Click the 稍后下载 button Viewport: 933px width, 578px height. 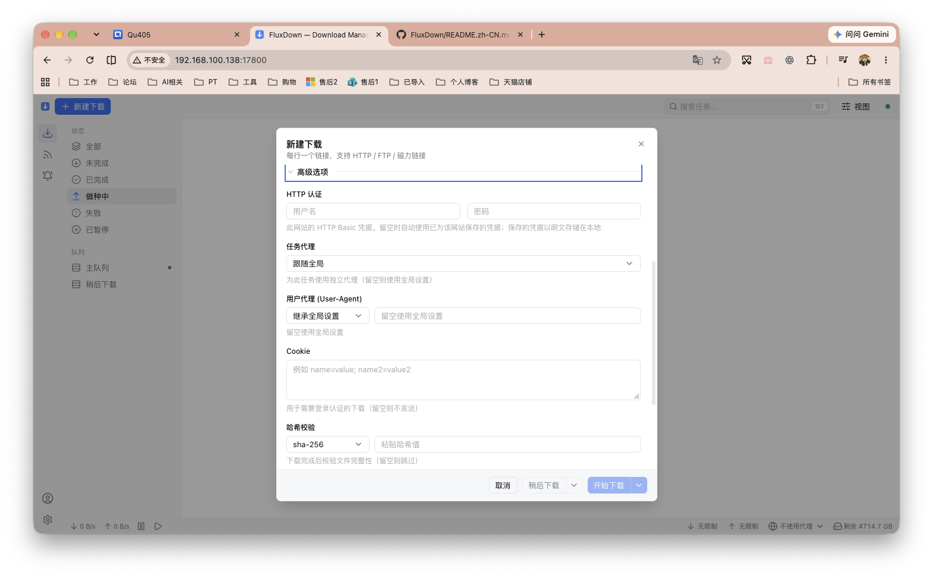(x=544, y=485)
